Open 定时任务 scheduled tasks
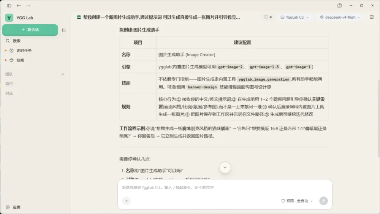Image resolution: width=380 pixels, height=214 pixels. [24, 51]
